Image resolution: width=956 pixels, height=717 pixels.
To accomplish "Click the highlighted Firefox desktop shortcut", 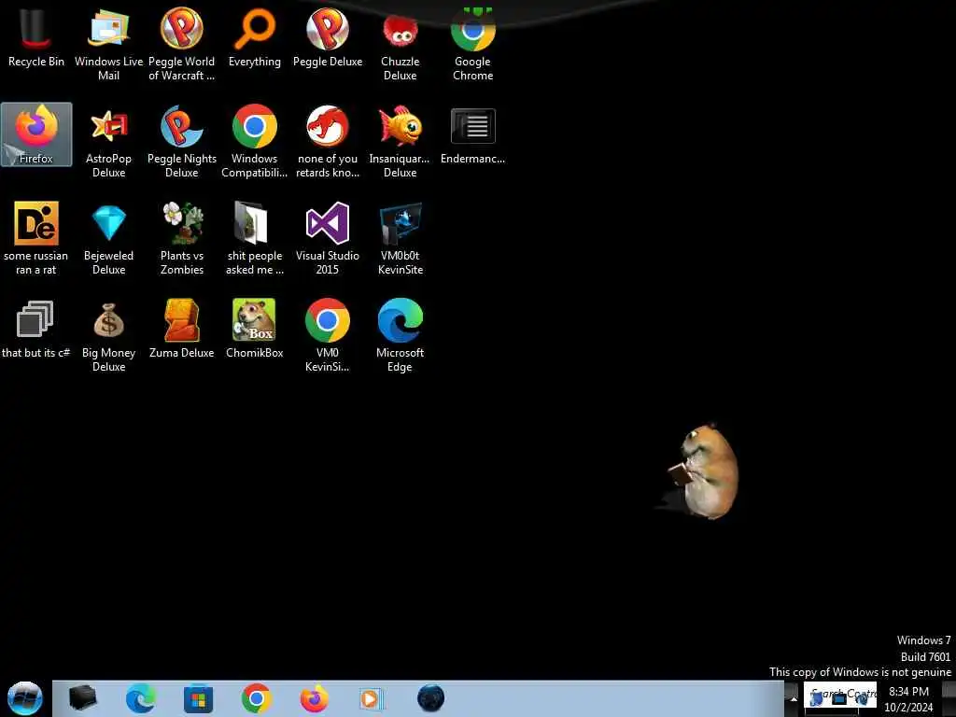I will coord(36,134).
